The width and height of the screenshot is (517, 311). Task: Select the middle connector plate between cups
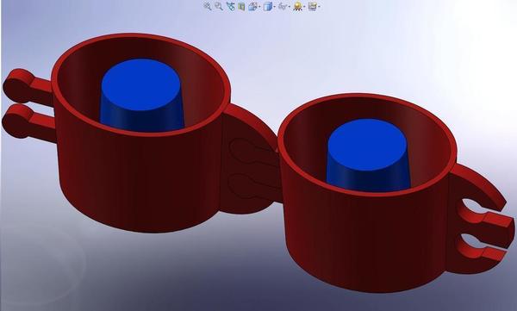coord(248,162)
